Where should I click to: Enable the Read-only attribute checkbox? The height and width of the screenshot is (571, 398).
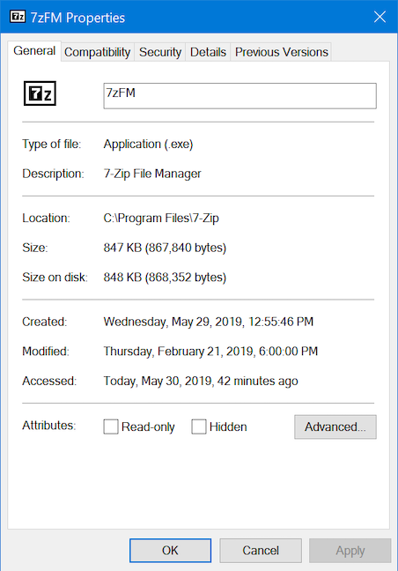tap(111, 426)
